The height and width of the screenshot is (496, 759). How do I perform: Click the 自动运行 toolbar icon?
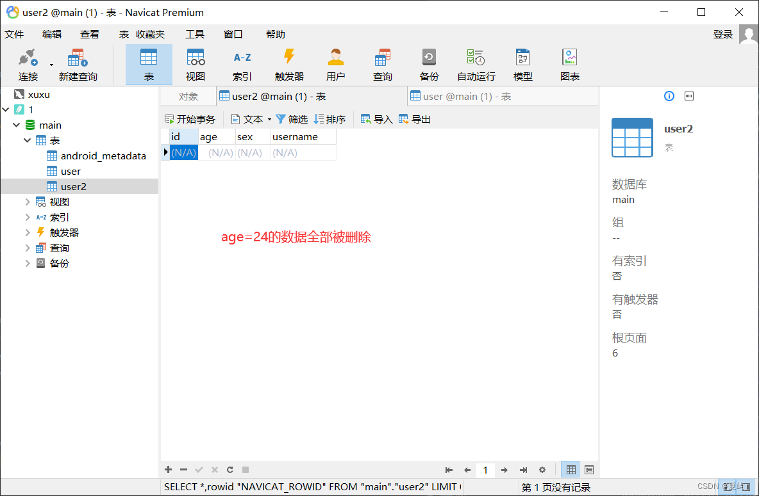click(476, 63)
